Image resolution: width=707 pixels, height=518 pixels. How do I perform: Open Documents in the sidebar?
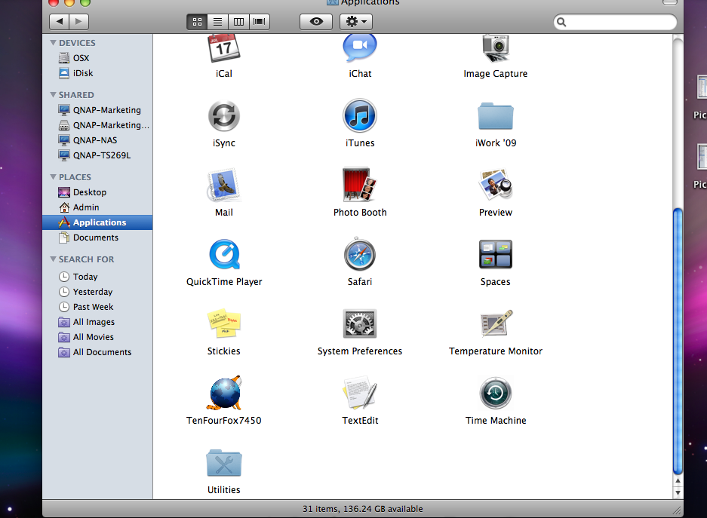click(97, 238)
